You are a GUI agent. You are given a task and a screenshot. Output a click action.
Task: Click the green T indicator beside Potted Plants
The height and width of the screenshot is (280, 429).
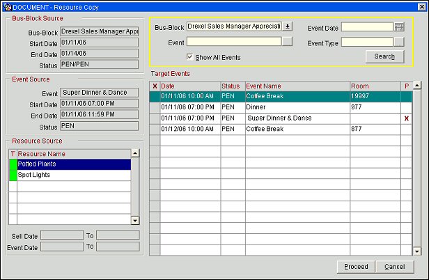coord(13,164)
